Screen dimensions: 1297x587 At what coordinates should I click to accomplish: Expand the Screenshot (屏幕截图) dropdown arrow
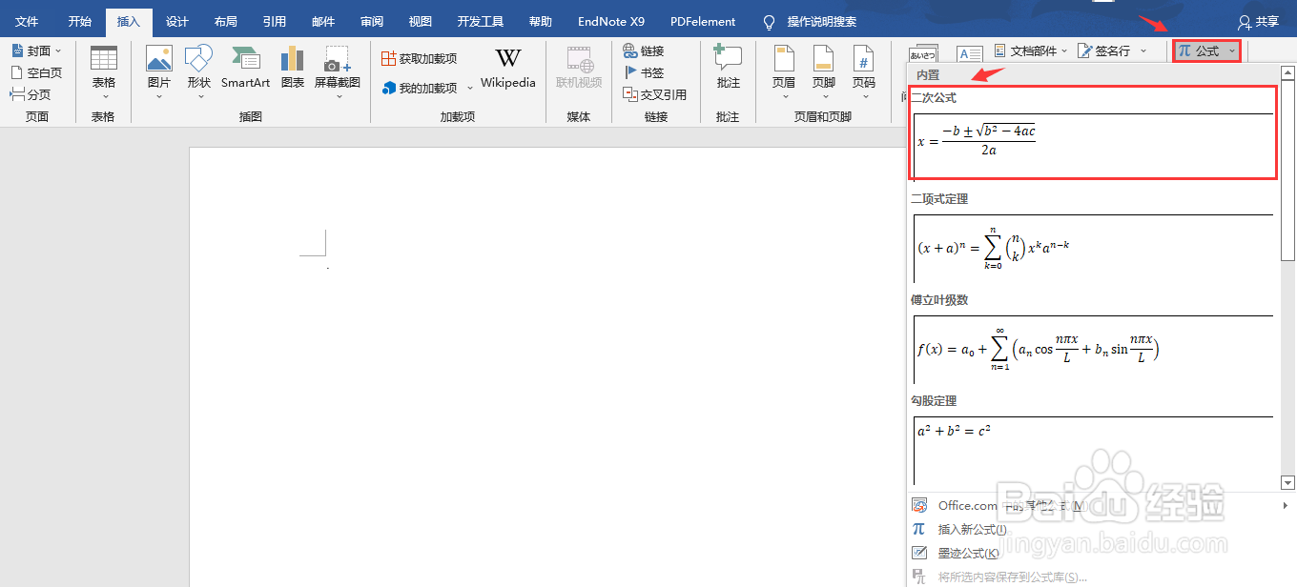[x=338, y=95]
